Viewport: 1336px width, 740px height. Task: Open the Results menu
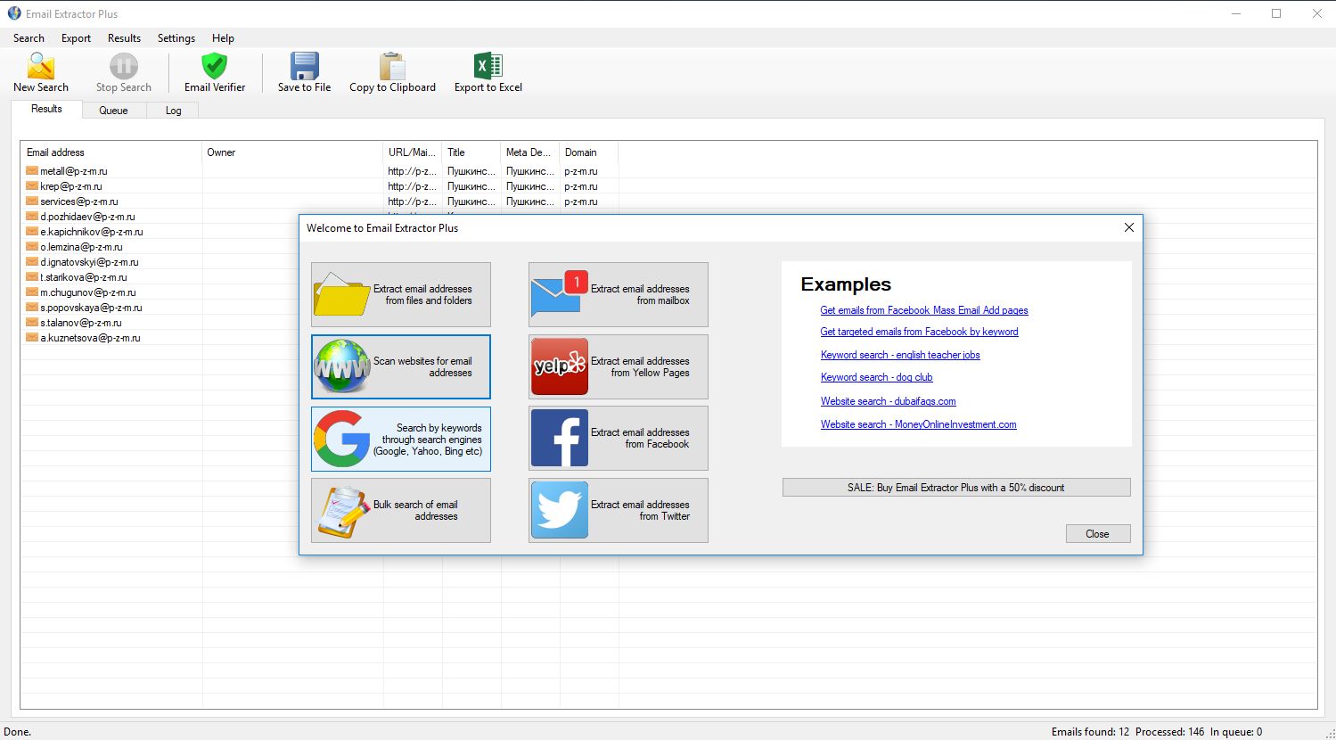(124, 38)
